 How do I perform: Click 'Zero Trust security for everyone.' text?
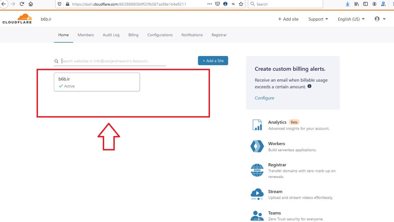(296, 219)
